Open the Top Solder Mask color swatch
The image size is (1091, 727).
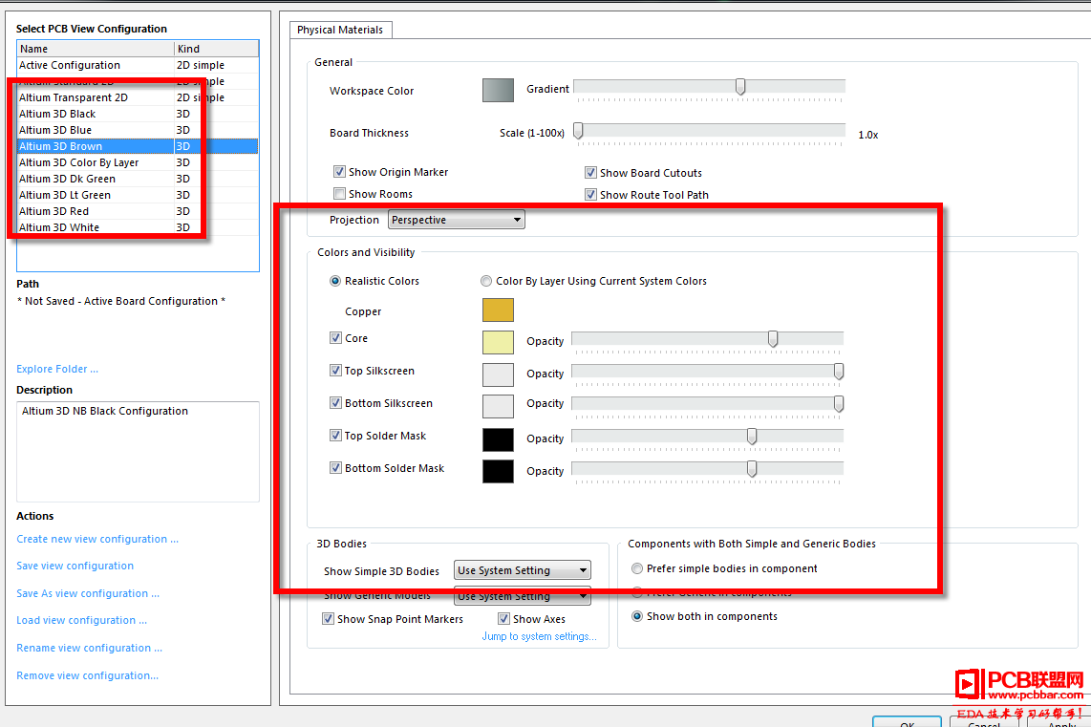[x=498, y=439]
